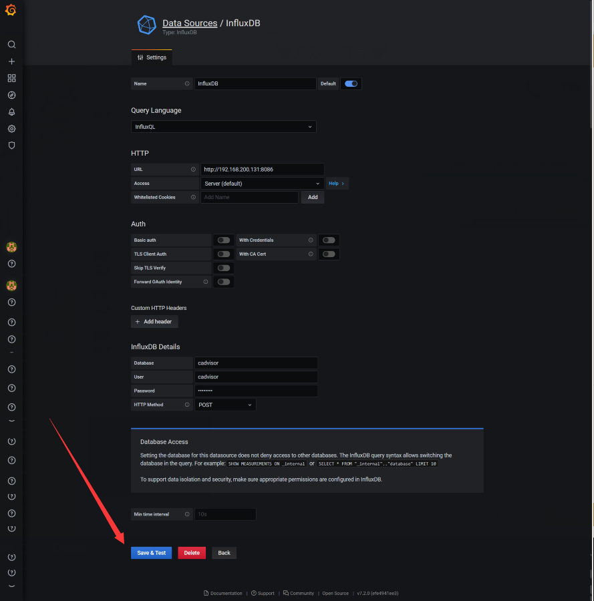
Task: Open the Configuration gear icon
Action: (x=11, y=128)
